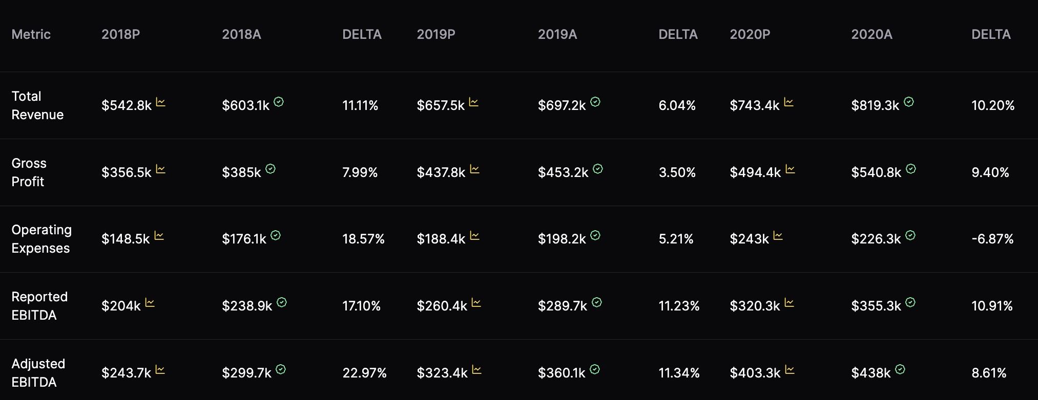Viewport: 1038px width, 400px height.
Task: Click the chart icon next to $323.4k
Action: [477, 370]
